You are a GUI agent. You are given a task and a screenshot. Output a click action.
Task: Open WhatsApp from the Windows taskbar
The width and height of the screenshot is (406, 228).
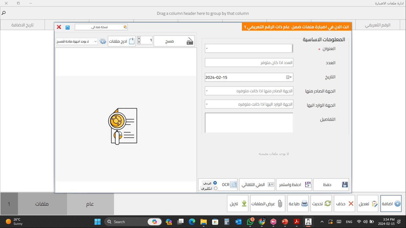250,222
